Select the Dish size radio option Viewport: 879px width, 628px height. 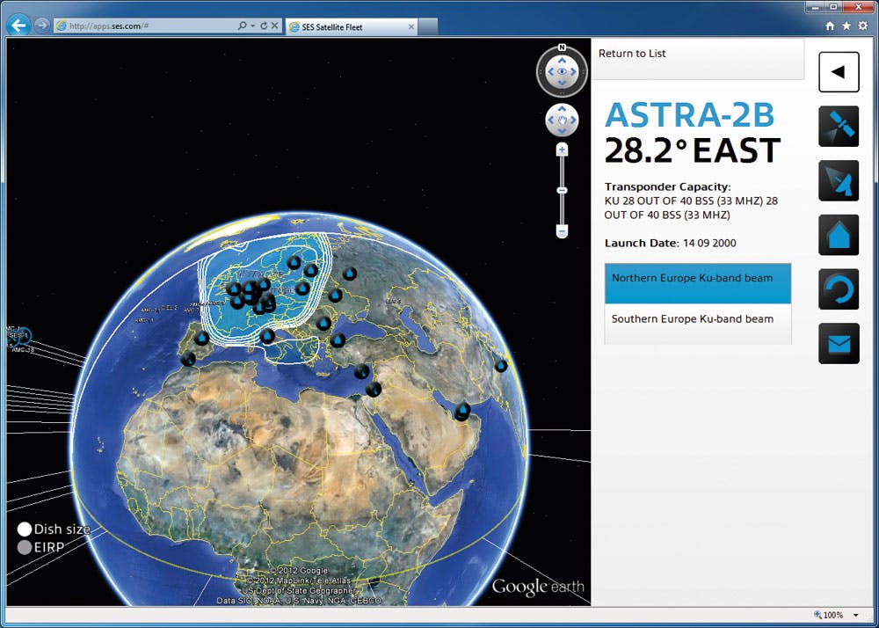24,529
